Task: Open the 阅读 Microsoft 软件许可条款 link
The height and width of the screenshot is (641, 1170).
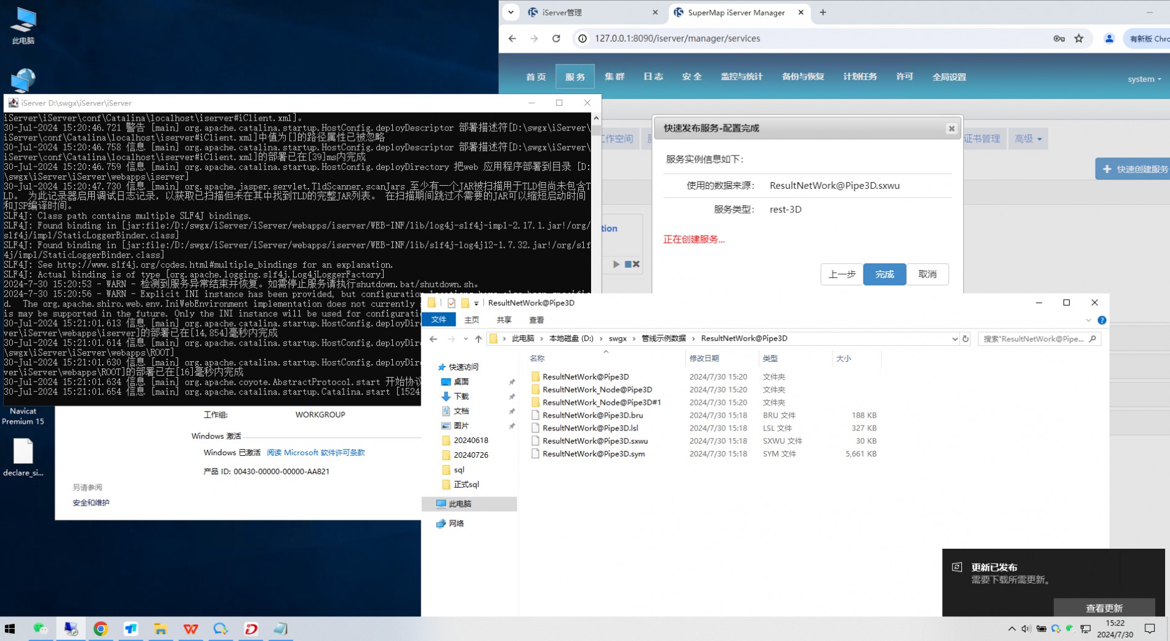Action: tap(315, 453)
